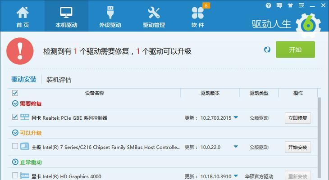Screen dimensions: 329x180
Task: Minimize the 驱动人生 window
Action: (x=312, y=6)
